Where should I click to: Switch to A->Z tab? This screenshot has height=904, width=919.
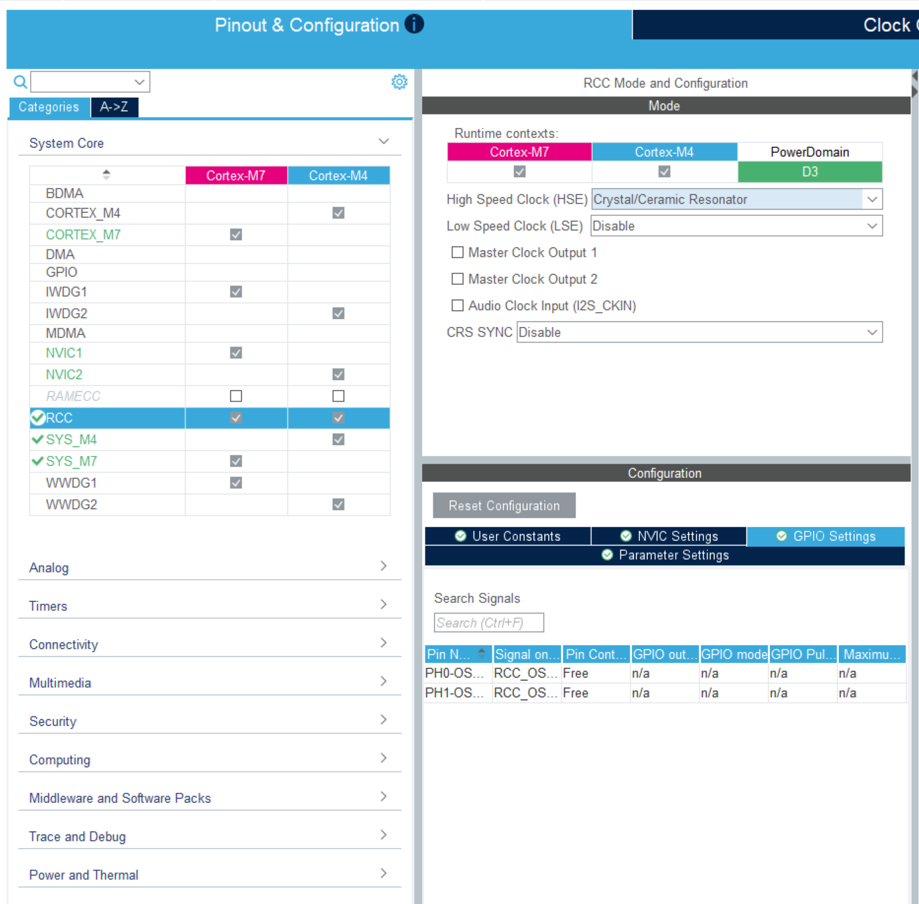(114, 107)
